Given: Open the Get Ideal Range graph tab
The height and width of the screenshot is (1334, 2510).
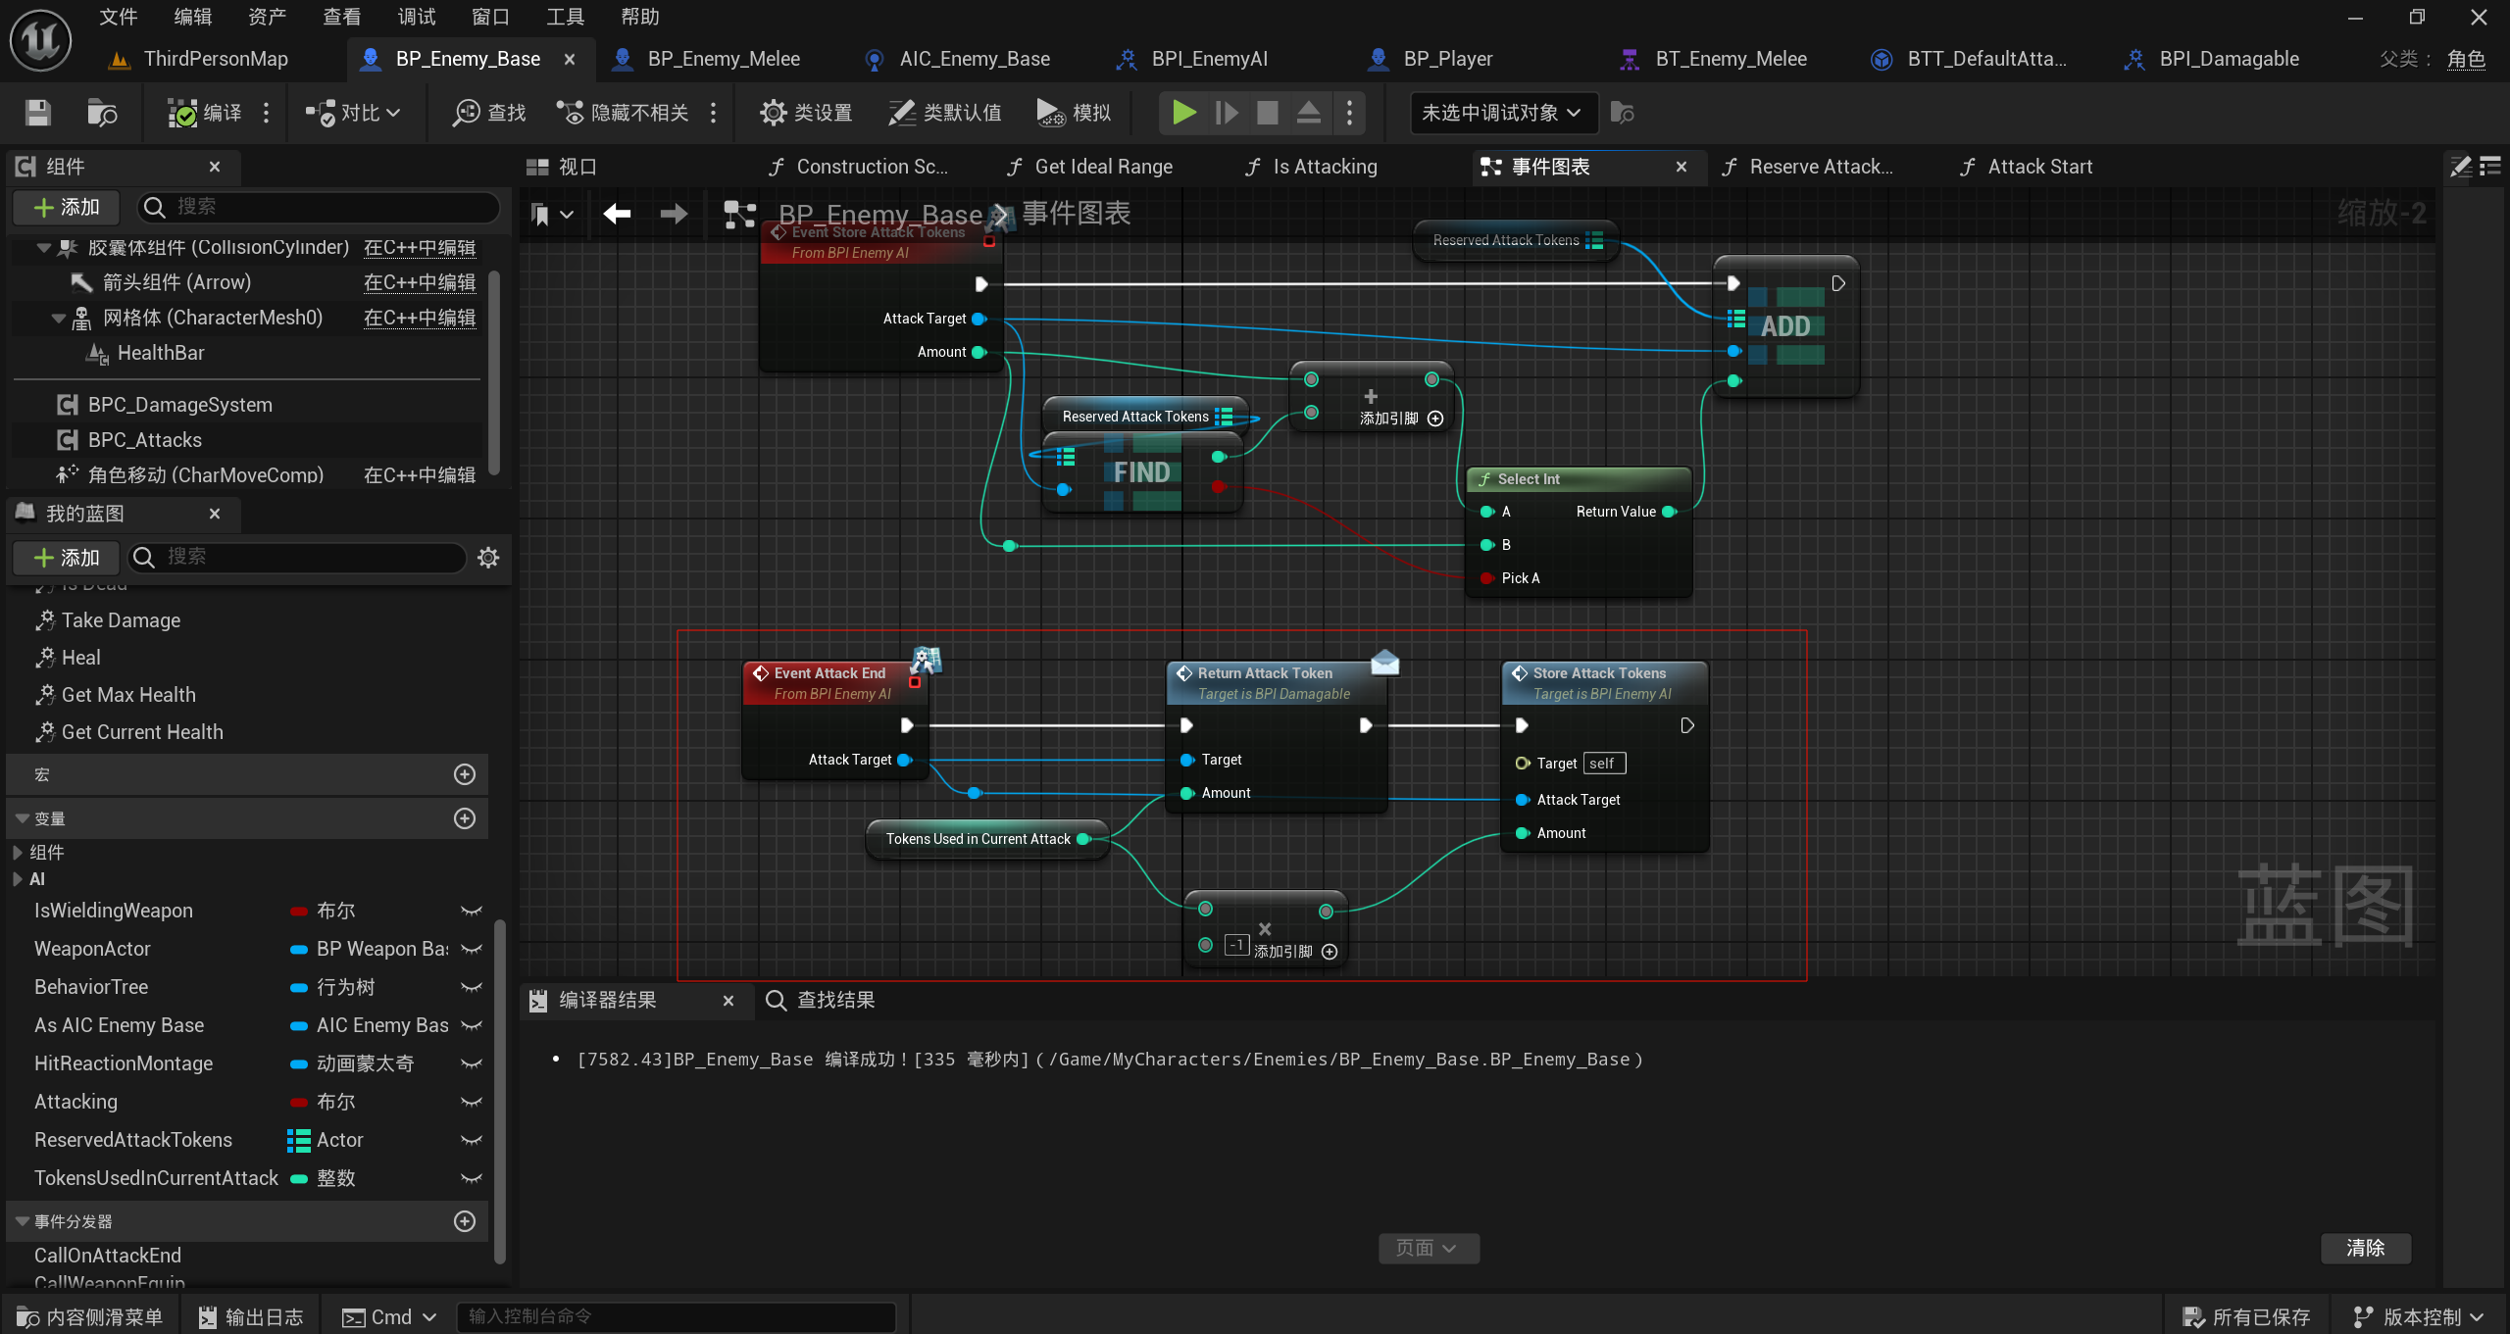Looking at the screenshot, I should (x=1103, y=167).
